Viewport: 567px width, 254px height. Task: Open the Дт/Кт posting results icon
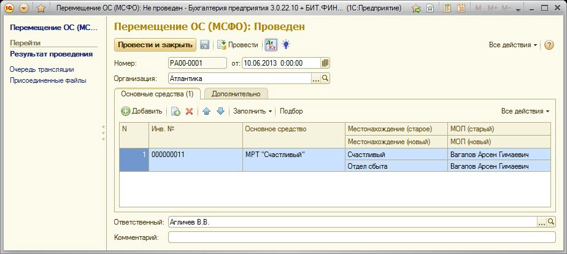pyautogui.click(x=271, y=45)
